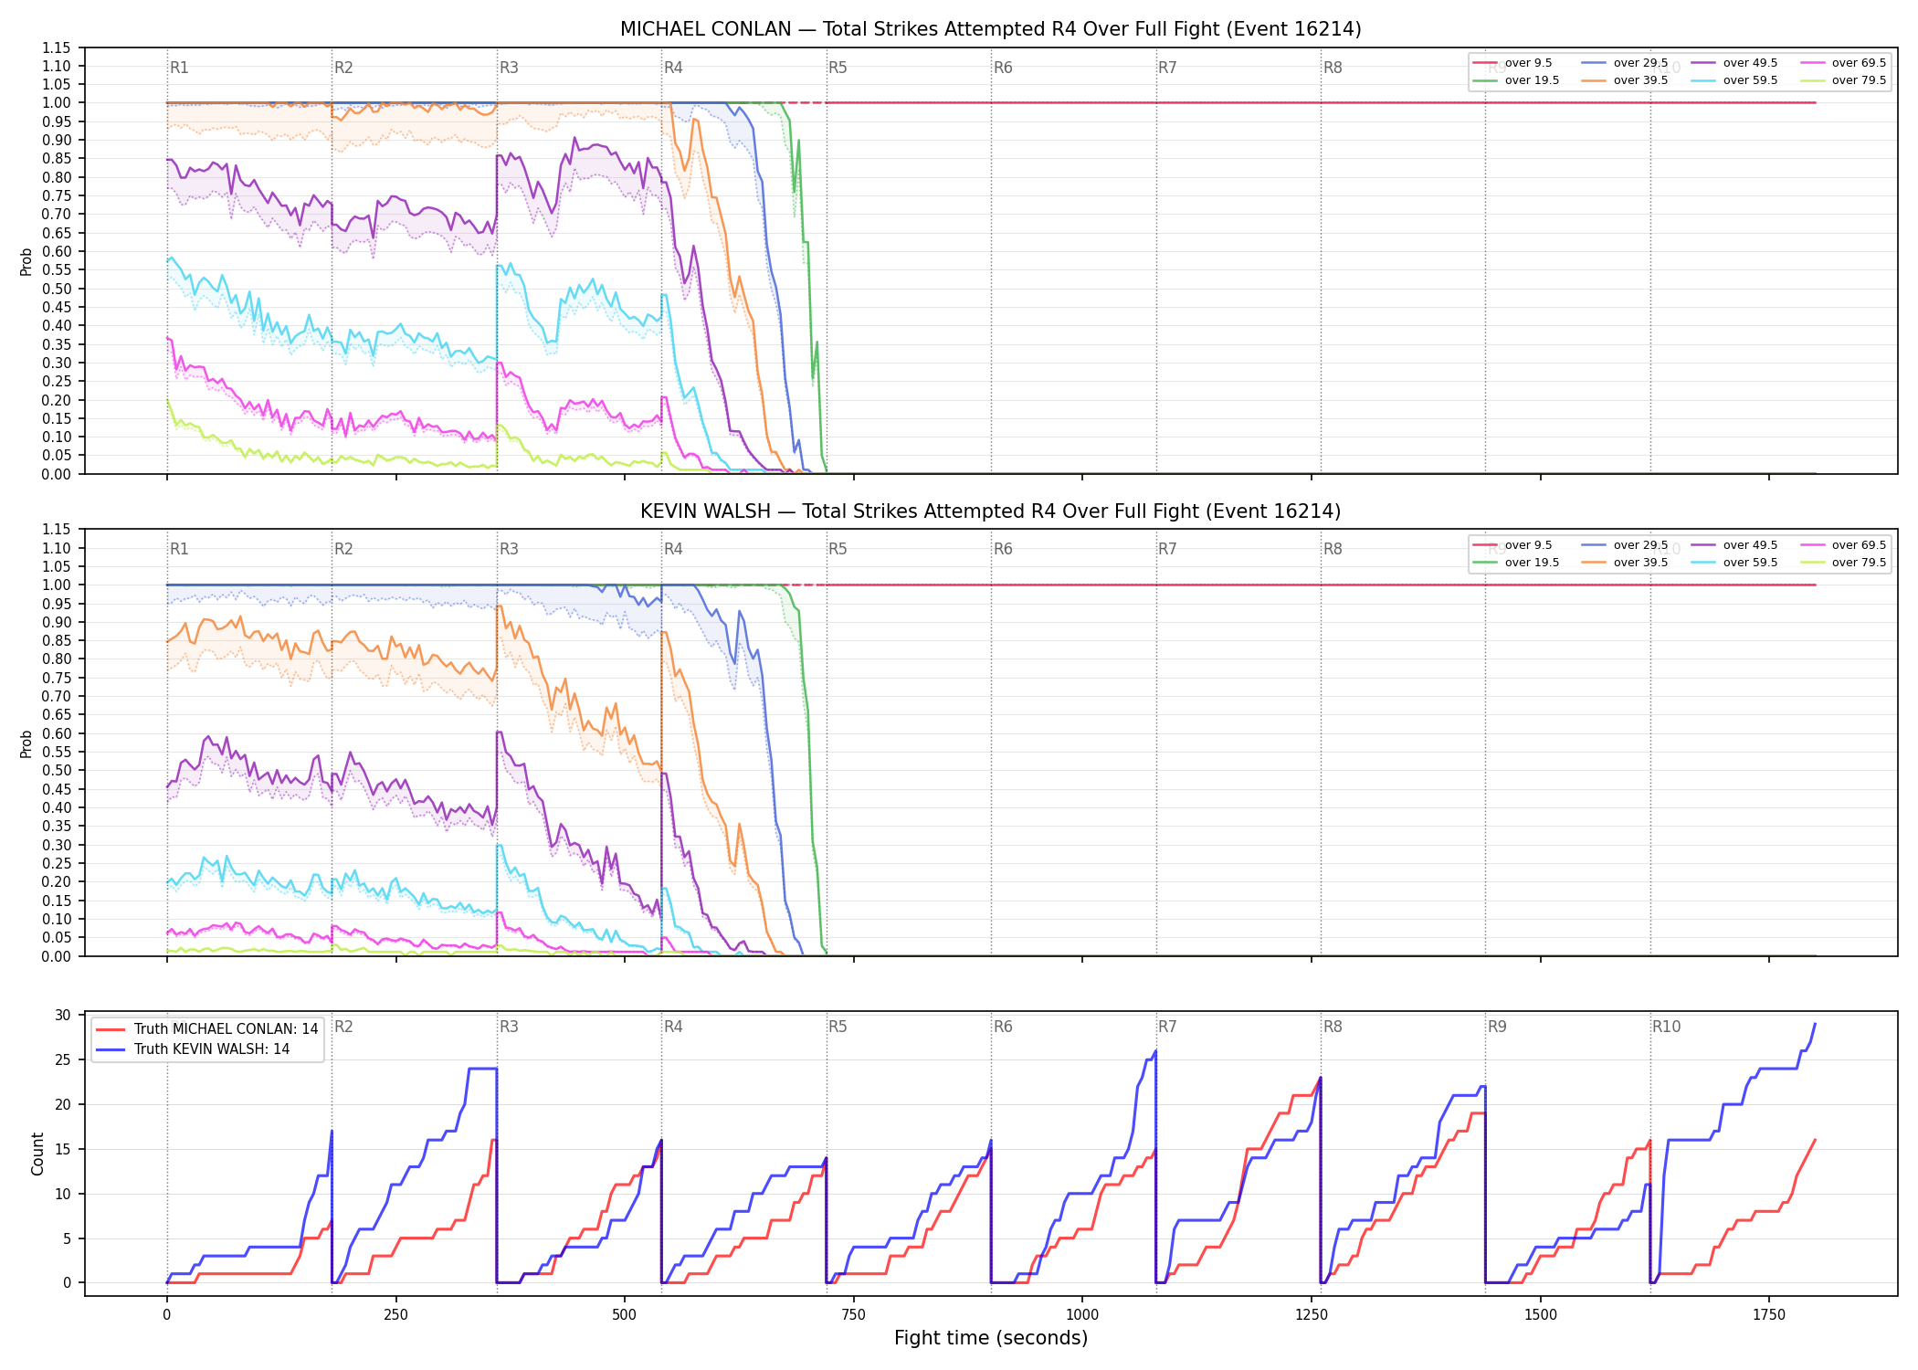Click the 1750 tick label on x-axis
The image size is (1918, 1370).
pos(1769,1314)
